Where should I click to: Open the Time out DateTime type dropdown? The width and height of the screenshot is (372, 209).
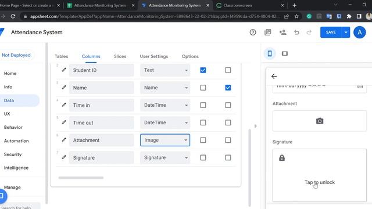coord(165,122)
